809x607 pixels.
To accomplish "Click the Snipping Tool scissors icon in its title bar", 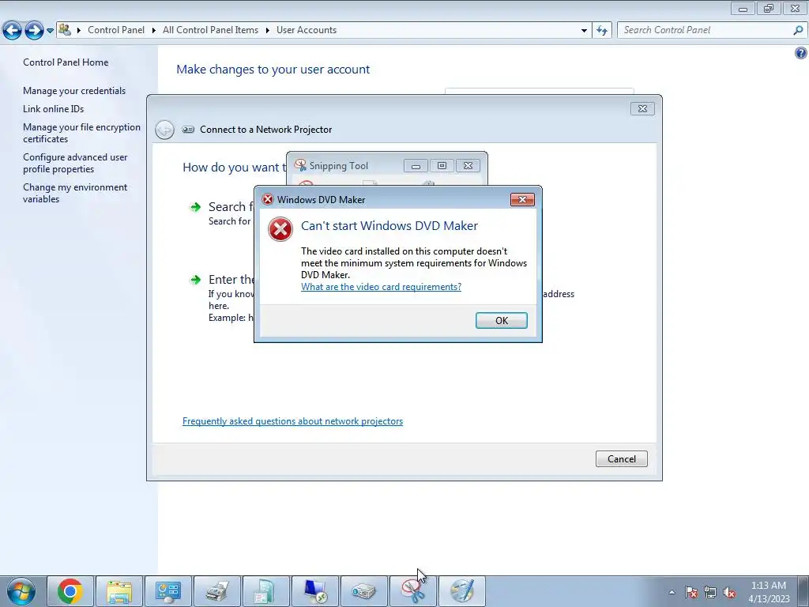I will (299, 165).
